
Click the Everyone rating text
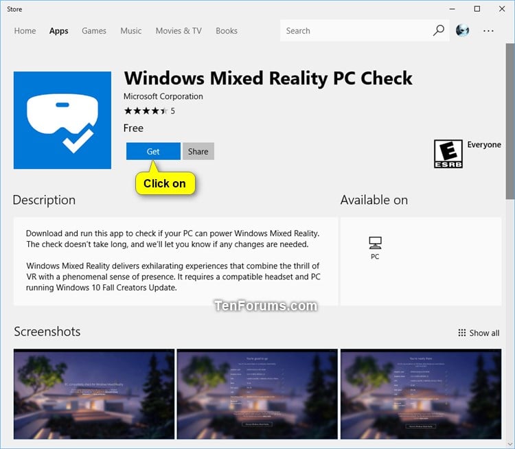pyautogui.click(x=484, y=145)
